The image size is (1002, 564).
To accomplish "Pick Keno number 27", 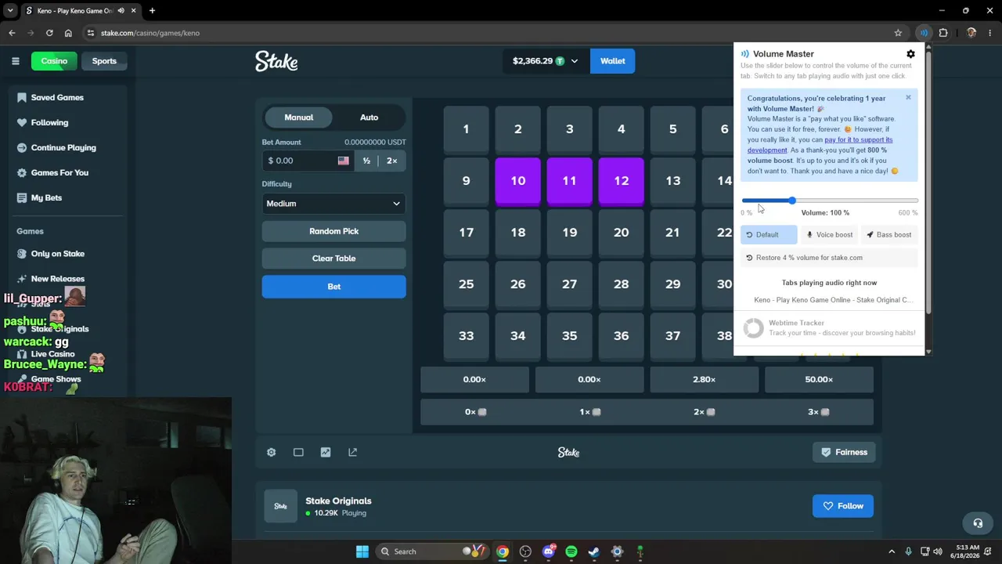I will tap(569, 284).
